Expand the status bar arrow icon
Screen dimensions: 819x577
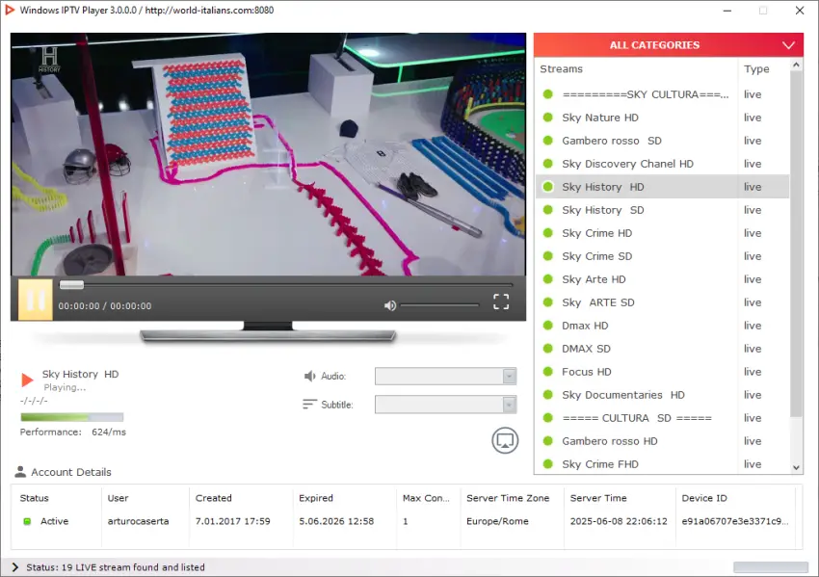(x=15, y=567)
